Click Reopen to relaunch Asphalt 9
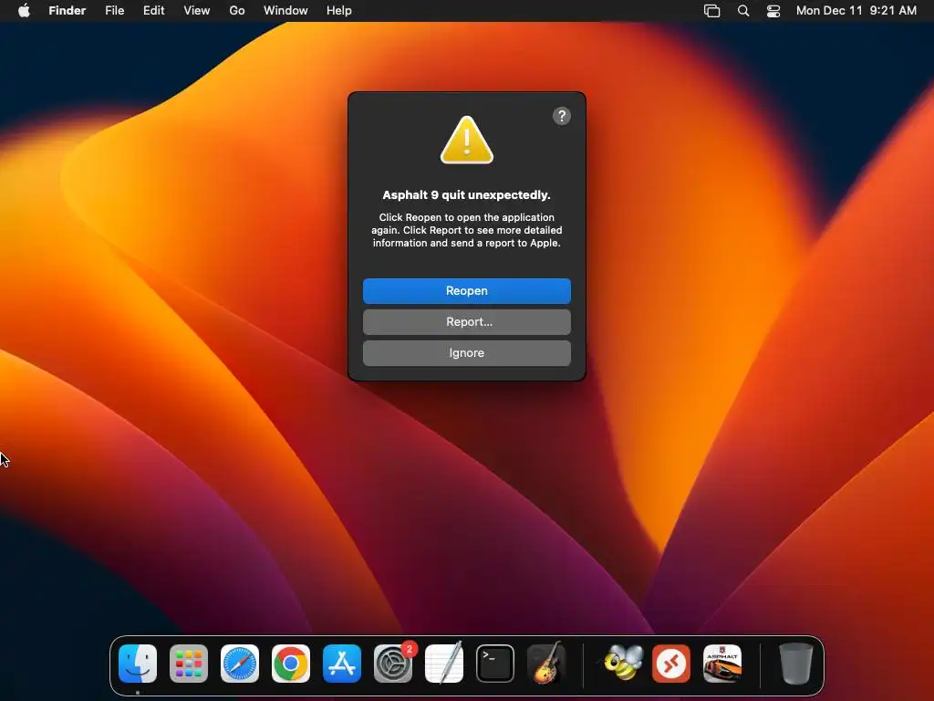The height and width of the screenshot is (701, 934). click(x=466, y=291)
